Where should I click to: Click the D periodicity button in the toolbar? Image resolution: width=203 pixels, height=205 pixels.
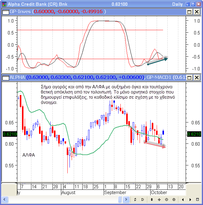(x=142, y=200)
